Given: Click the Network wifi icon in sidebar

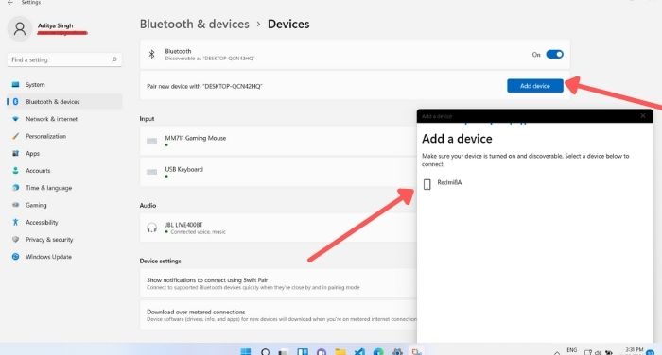Looking at the screenshot, I should tap(16, 119).
